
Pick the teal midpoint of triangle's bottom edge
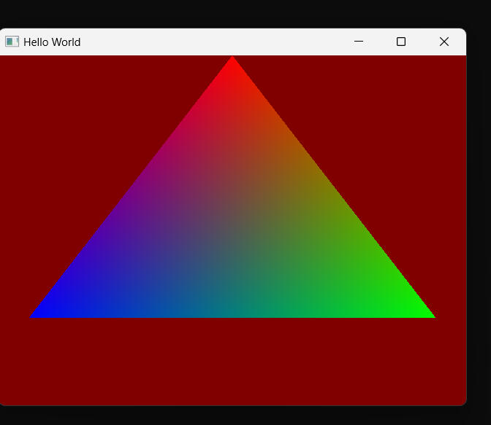tap(232, 313)
